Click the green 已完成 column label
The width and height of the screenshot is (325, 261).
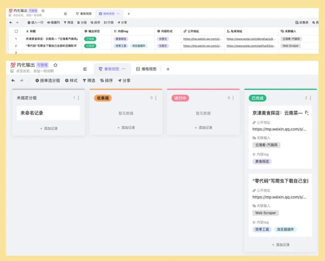[x=257, y=98]
